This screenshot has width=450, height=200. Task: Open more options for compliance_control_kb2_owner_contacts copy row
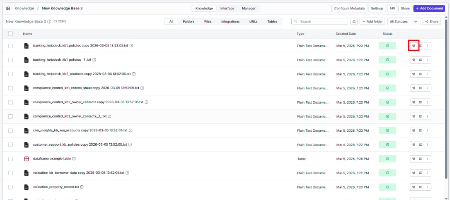tap(427, 102)
